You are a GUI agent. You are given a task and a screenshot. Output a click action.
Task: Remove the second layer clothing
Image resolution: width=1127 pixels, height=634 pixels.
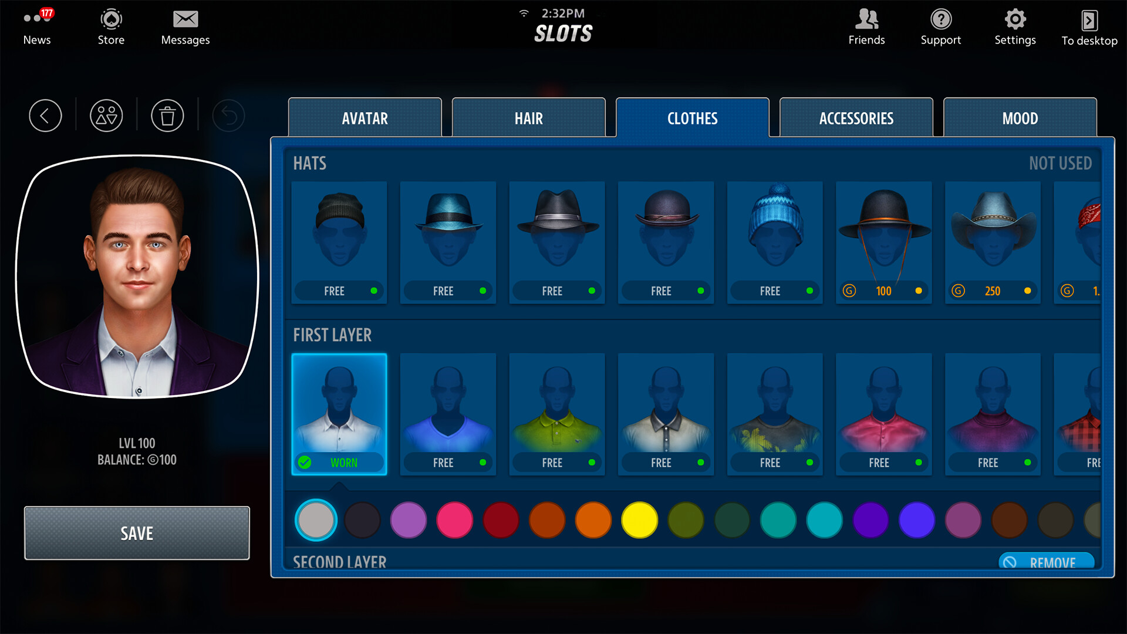click(x=1046, y=562)
